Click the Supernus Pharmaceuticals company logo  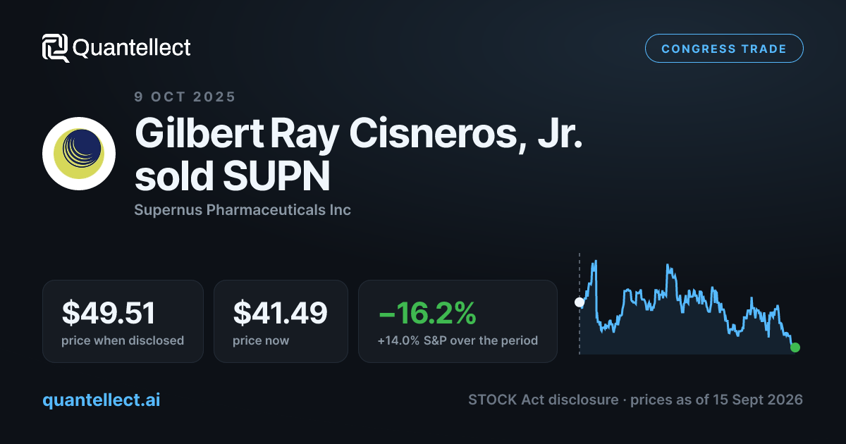click(x=79, y=154)
